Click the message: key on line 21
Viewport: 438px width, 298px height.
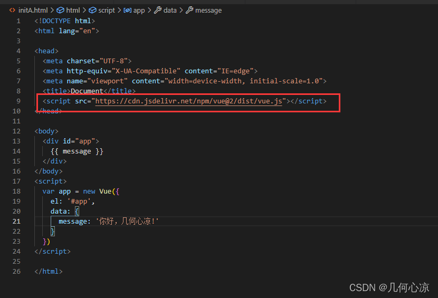pos(74,222)
